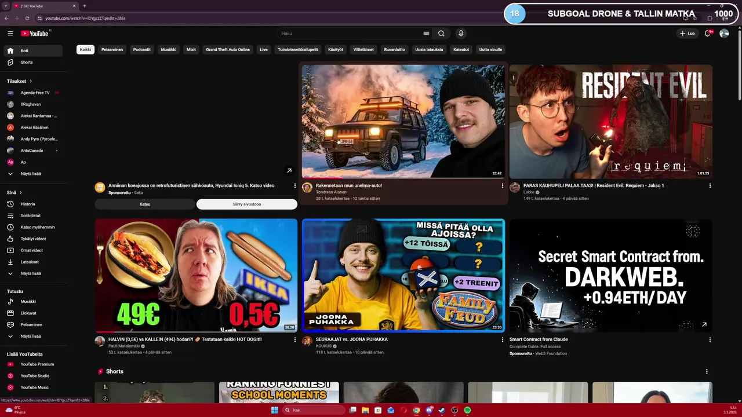Open Secret Smart Contract Darkweb ad thumbnail
The height and width of the screenshot is (417, 742).
point(610,275)
